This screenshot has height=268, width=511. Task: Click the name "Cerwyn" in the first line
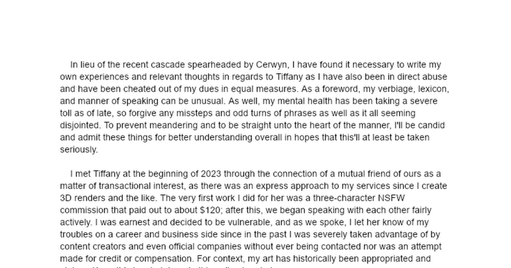point(272,65)
